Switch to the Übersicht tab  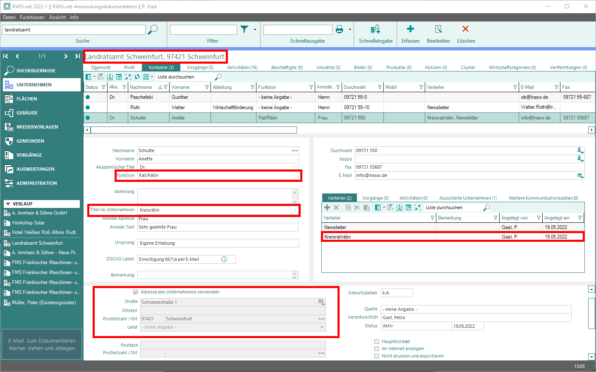(101, 67)
